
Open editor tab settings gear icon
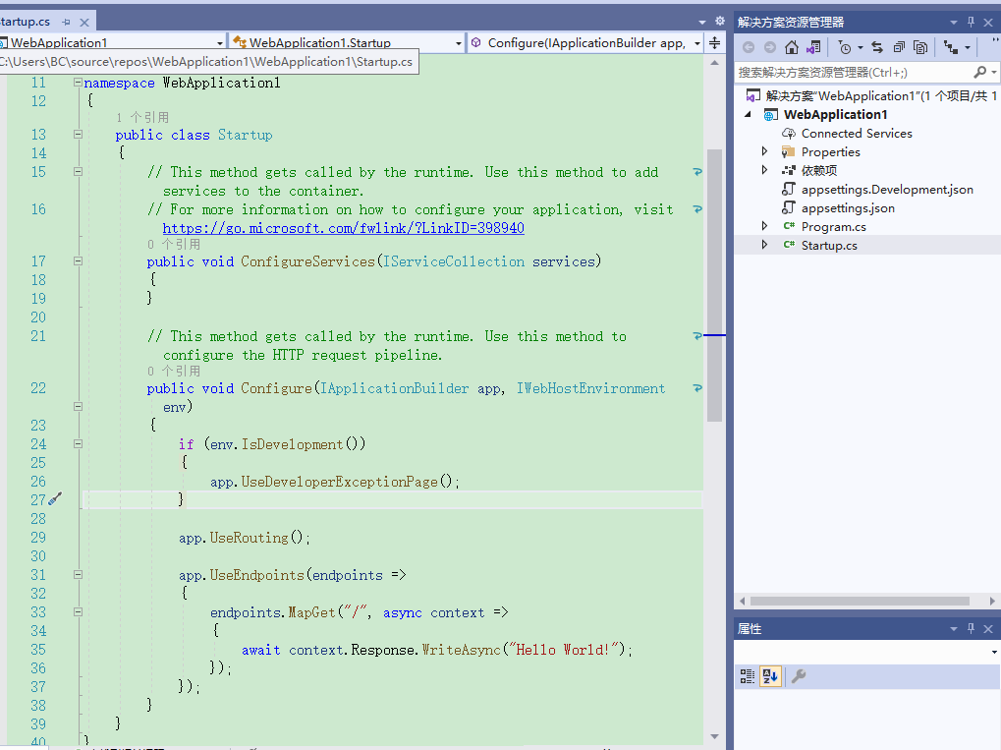720,21
